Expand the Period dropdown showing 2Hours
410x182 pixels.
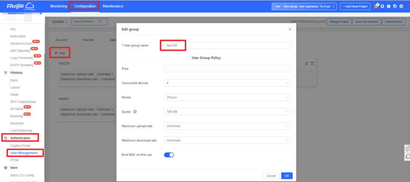point(227,97)
